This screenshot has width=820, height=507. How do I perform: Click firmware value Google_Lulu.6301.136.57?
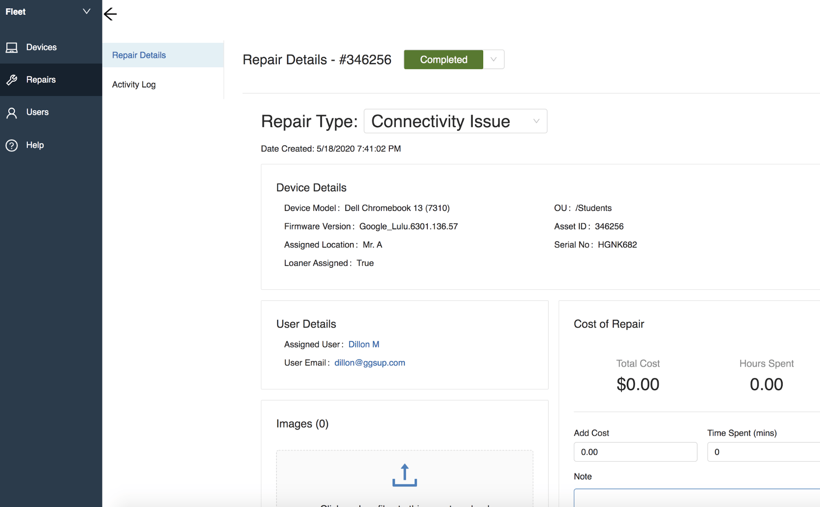[x=409, y=226]
